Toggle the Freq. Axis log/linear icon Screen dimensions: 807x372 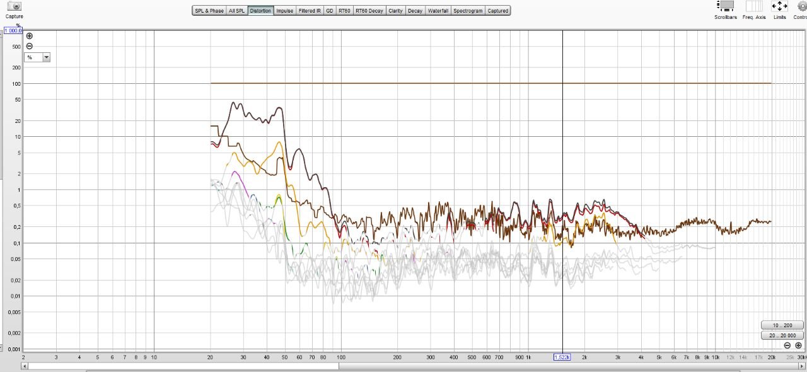click(x=753, y=6)
